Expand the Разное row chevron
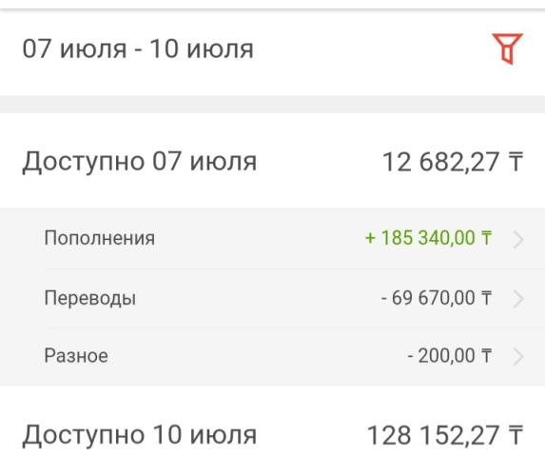 518,357
